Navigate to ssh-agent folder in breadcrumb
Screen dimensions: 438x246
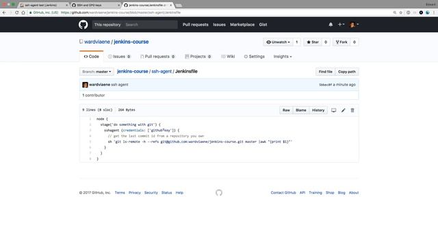pyautogui.click(x=162, y=71)
